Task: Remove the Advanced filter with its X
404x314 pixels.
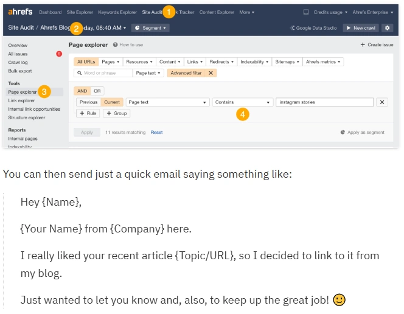Action: [x=211, y=73]
